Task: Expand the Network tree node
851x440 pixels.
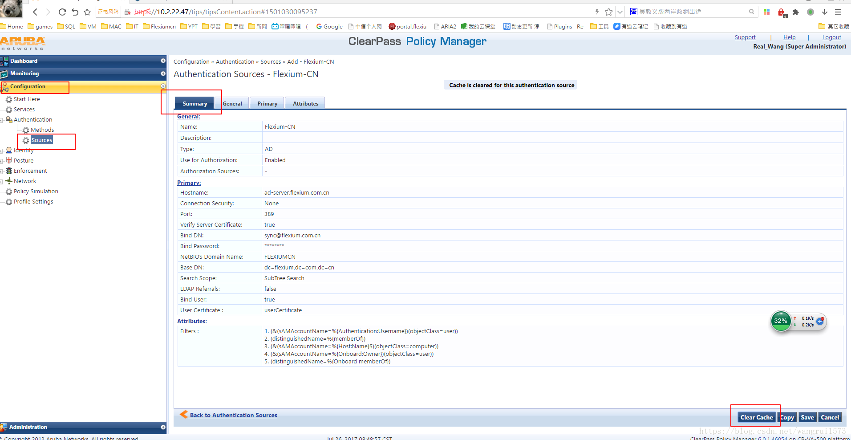Action: click(2, 182)
